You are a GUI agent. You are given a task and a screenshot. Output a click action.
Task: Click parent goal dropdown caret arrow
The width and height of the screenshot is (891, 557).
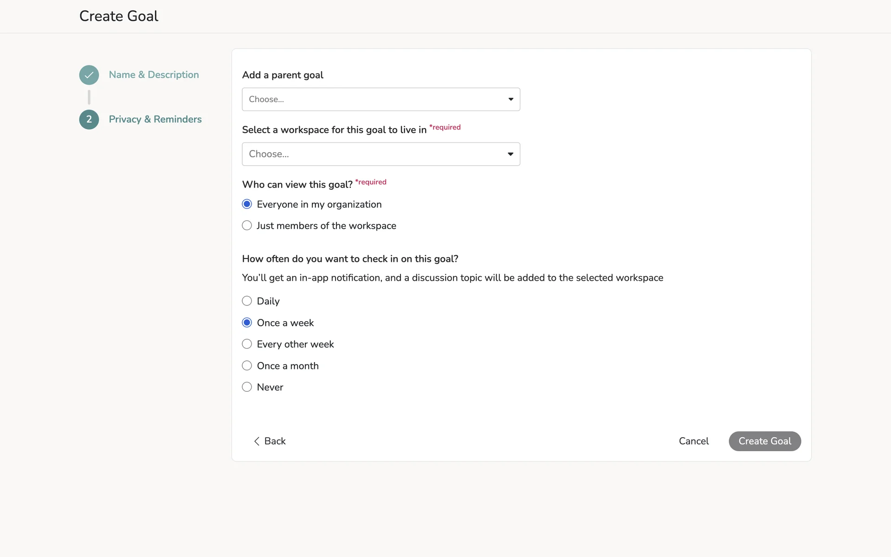510,99
